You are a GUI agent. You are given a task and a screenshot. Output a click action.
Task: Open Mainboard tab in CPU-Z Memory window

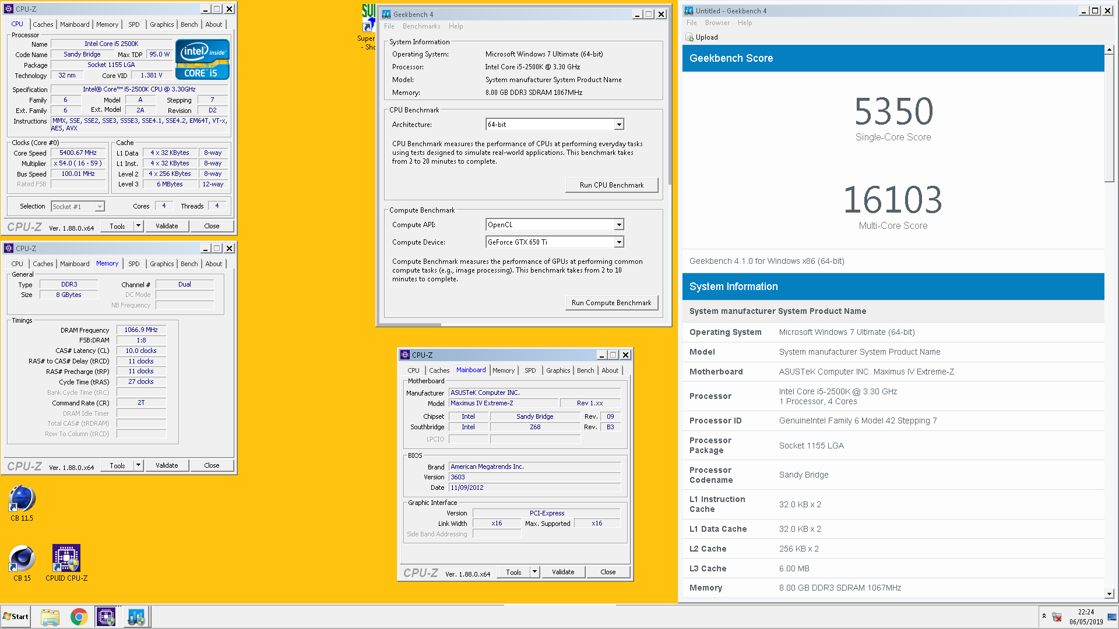(75, 264)
